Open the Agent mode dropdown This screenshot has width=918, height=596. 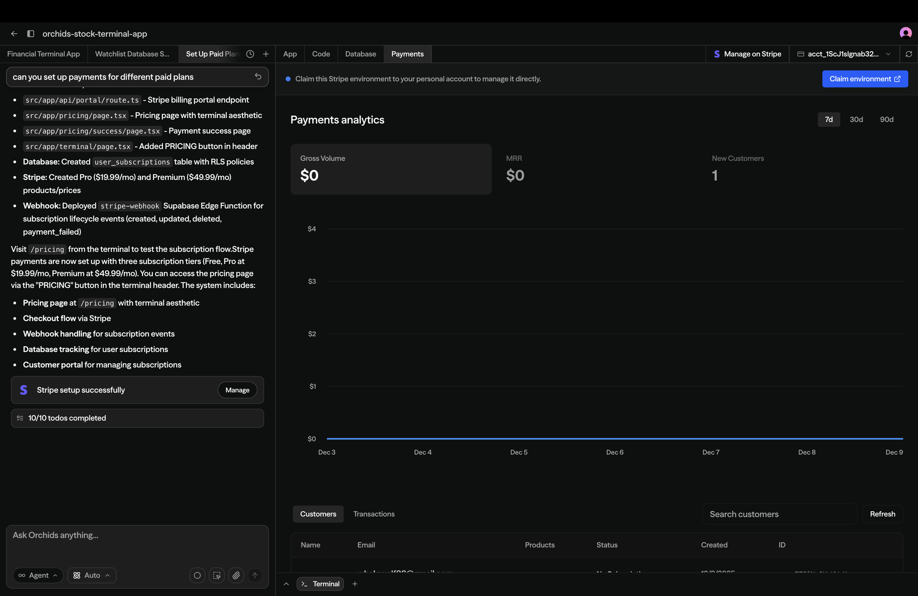point(38,575)
